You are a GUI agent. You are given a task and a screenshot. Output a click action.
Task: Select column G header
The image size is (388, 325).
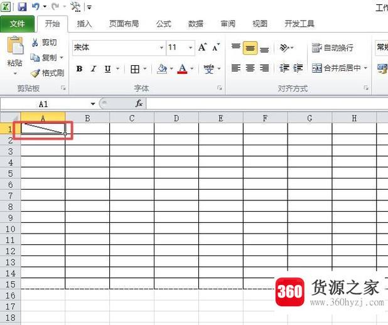310,118
